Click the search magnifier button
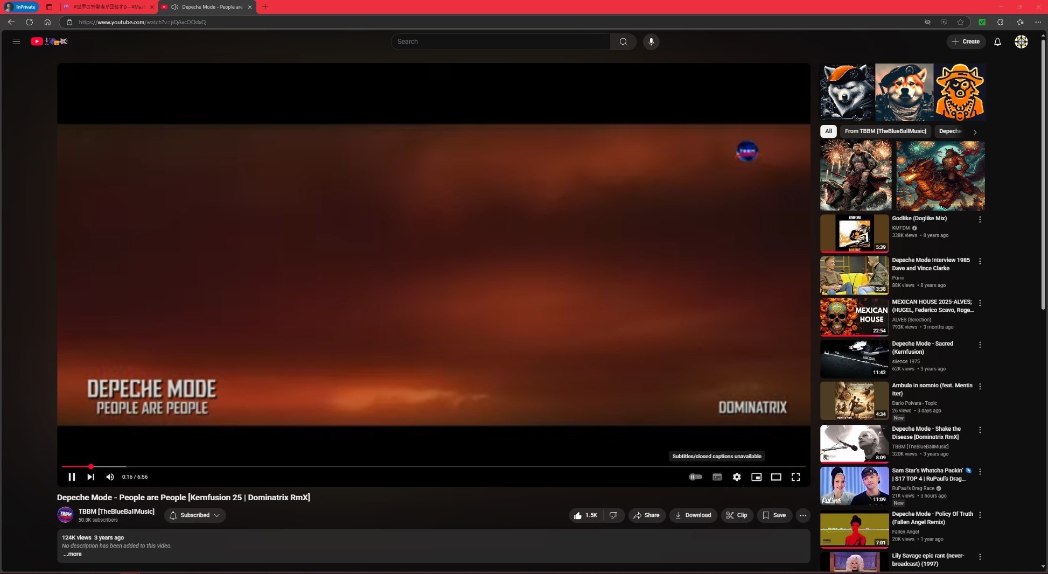1048x574 pixels. (623, 41)
